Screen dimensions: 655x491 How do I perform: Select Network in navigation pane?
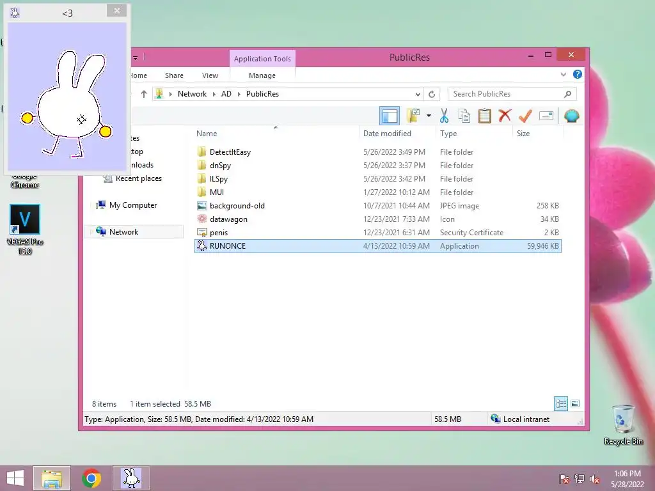click(123, 231)
